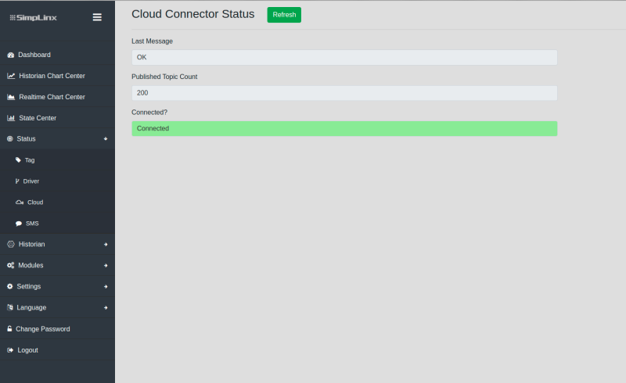Click the Change Password lock icon
The height and width of the screenshot is (383, 626).
click(9, 329)
